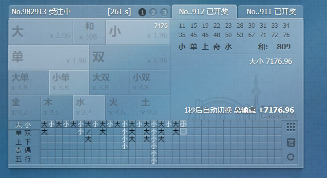Viewport: 327px width, 178px height.
Task: Click drawn number 50
Action: pos(229,35)
